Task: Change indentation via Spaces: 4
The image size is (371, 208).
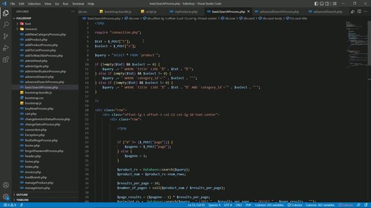Action: pyautogui.click(x=214, y=205)
